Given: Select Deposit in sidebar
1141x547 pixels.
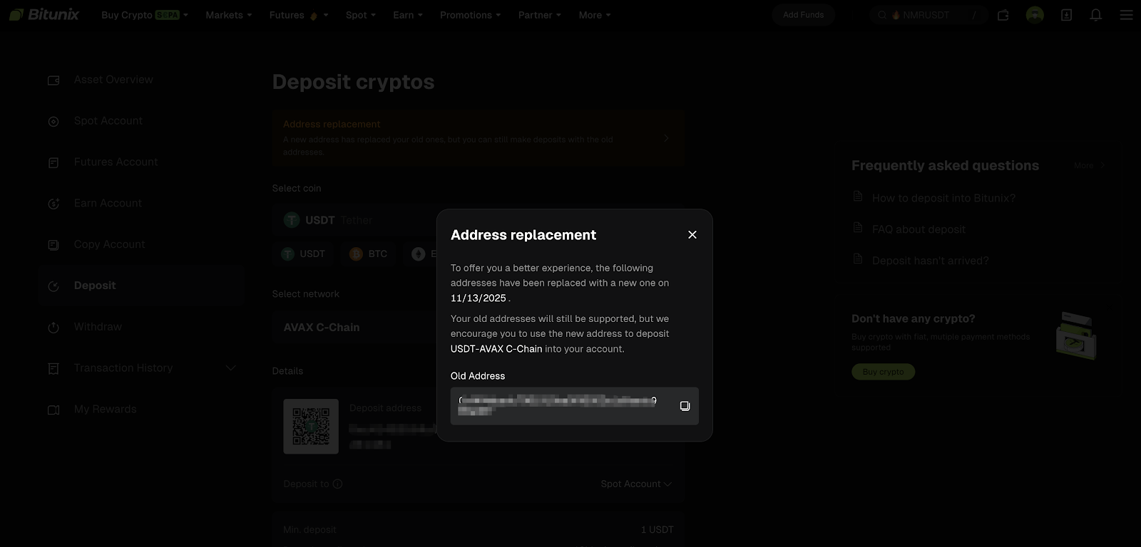Looking at the screenshot, I should pyautogui.click(x=141, y=286).
